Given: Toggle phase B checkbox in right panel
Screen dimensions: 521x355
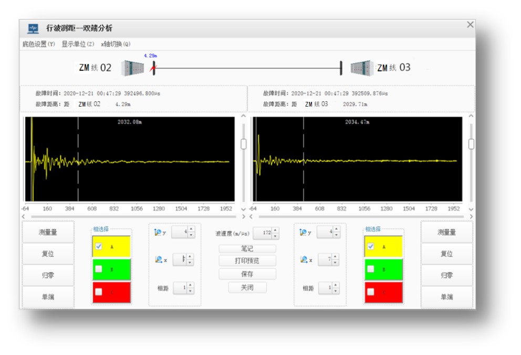Looking at the screenshot, I should 370,269.
